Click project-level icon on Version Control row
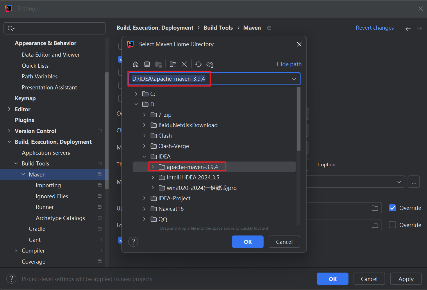This screenshot has width=427, height=290. 99,131
